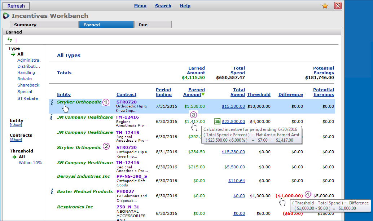The image size is (373, 221).
Task: Click the gold star favorites icon
Action: coord(325,6)
